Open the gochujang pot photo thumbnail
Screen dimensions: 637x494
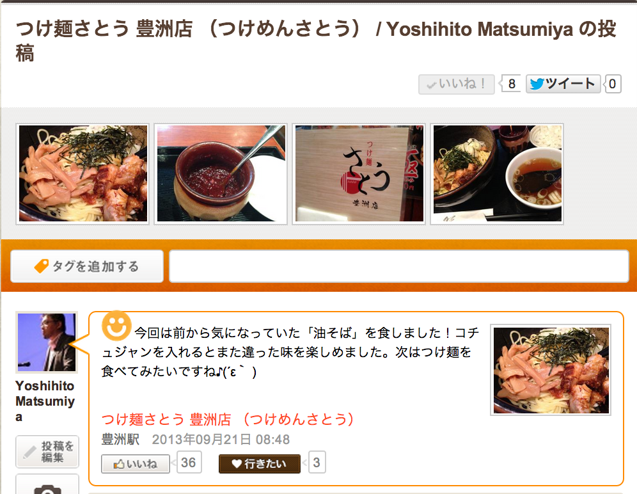point(221,173)
